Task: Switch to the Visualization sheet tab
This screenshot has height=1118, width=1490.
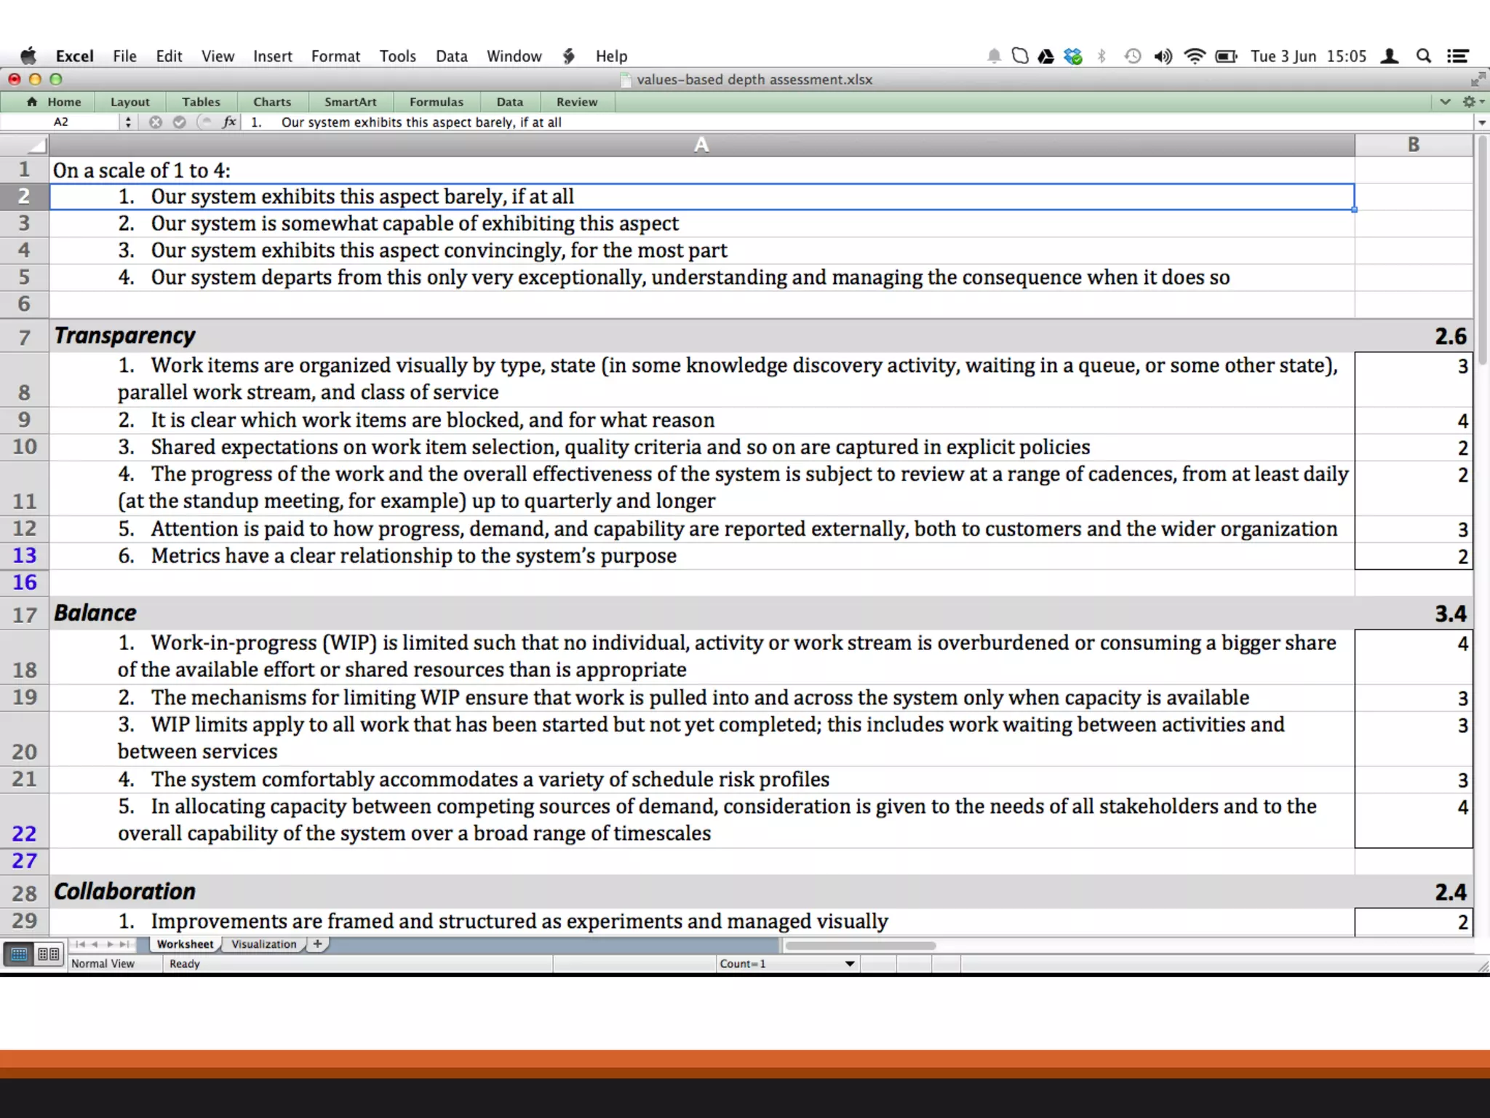Action: click(x=263, y=944)
